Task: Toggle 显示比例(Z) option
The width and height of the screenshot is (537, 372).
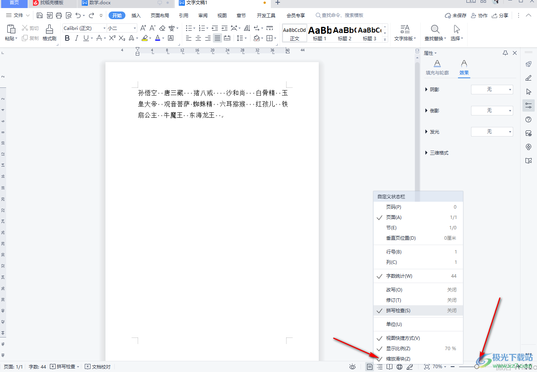Action: click(x=418, y=348)
